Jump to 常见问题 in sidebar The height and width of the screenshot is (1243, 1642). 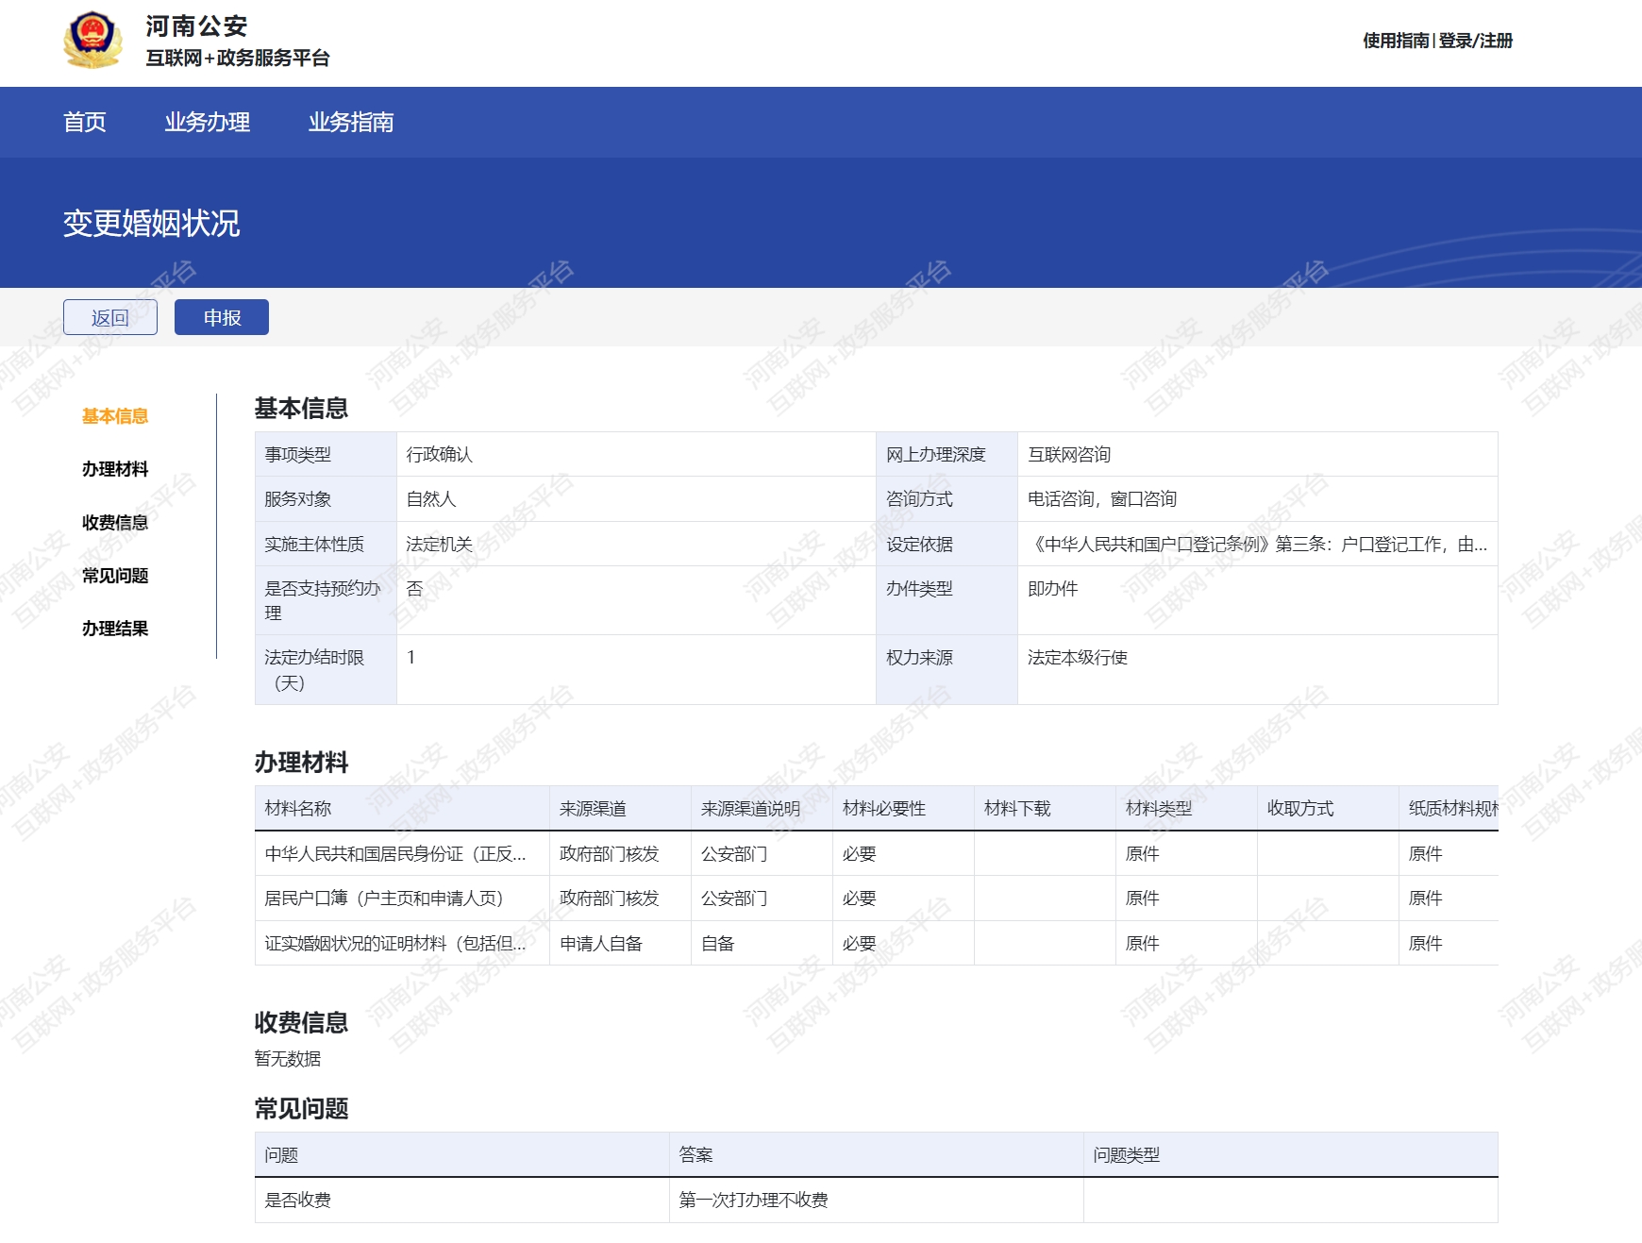click(x=115, y=576)
